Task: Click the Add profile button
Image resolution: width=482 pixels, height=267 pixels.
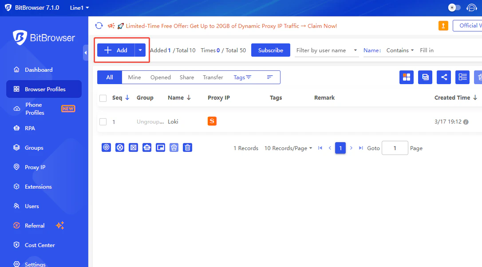Action: point(116,50)
